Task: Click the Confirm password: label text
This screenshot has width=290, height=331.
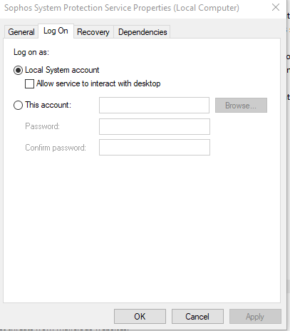Action: pyautogui.click(x=56, y=148)
